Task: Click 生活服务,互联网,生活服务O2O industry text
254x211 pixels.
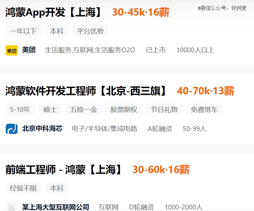Action: point(90,50)
